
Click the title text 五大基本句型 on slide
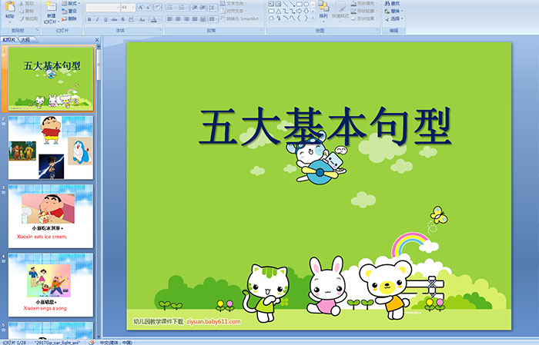[x=325, y=126]
